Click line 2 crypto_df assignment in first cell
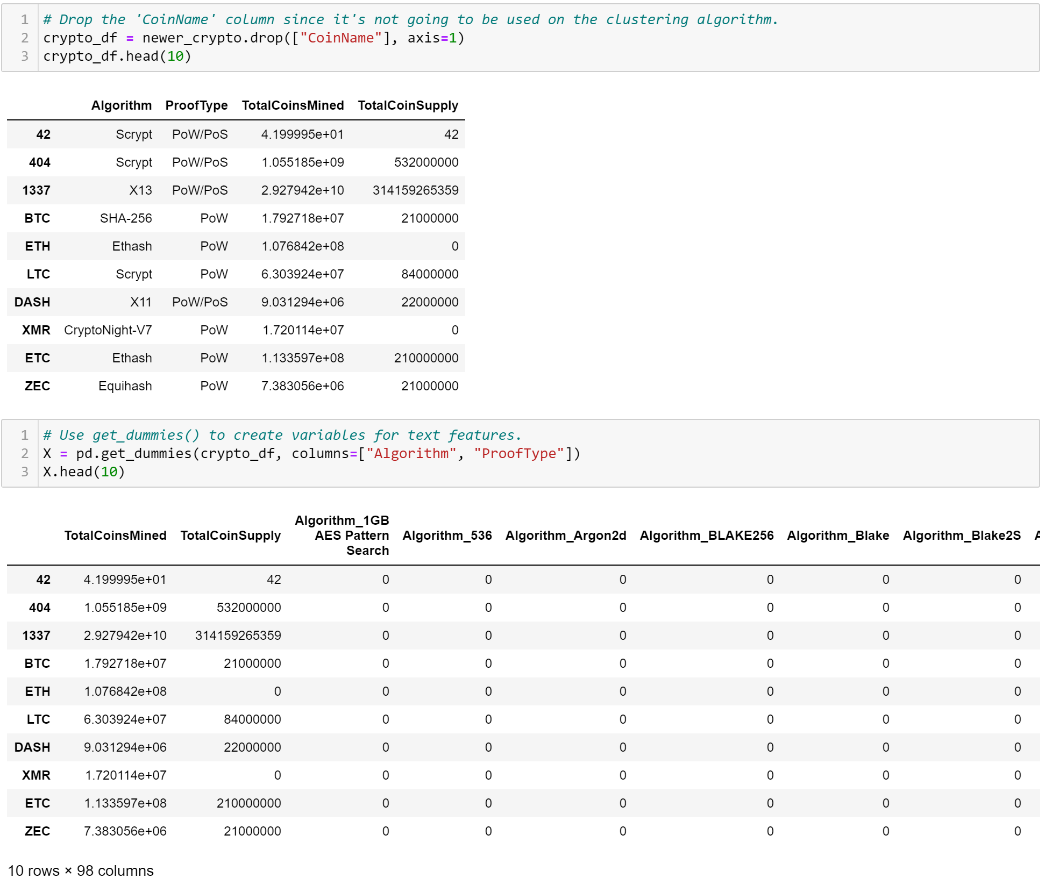This screenshot has height=885, width=1045. click(x=254, y=38)
